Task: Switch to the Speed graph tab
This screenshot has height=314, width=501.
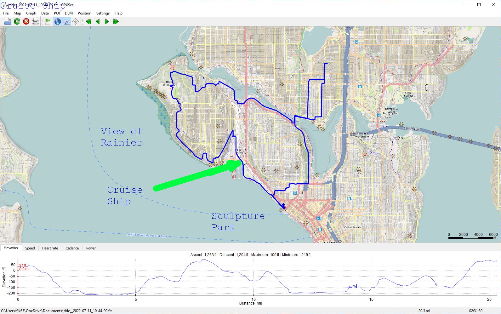Action: click(30, 248)
